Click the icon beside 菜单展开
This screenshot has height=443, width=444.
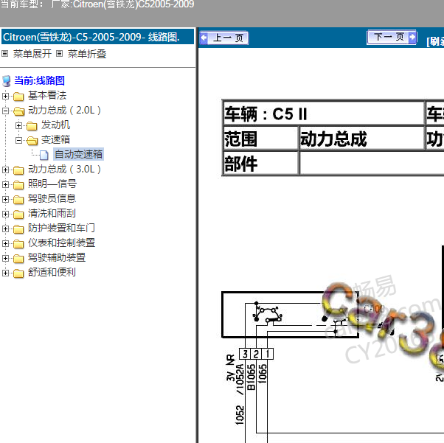[x=5, y=53]
